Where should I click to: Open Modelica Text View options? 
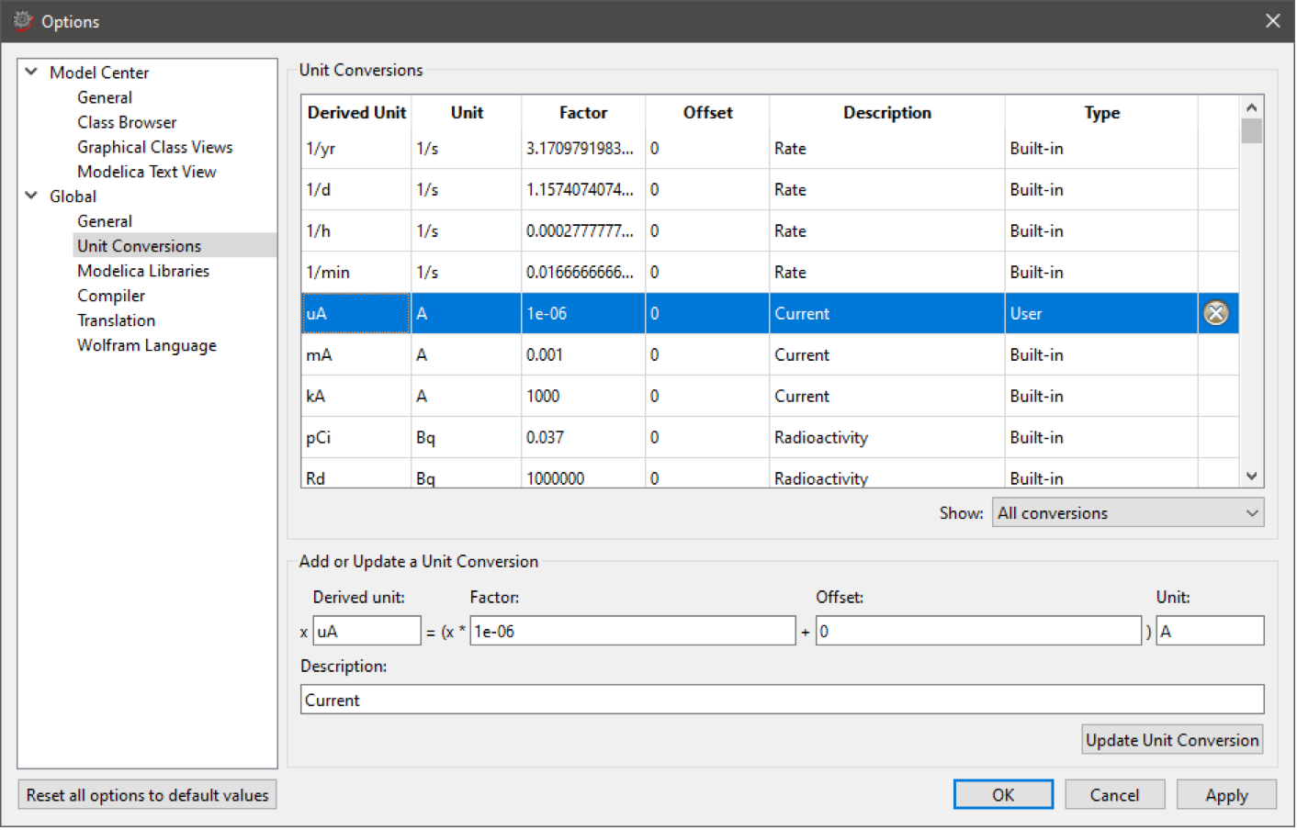147,172
